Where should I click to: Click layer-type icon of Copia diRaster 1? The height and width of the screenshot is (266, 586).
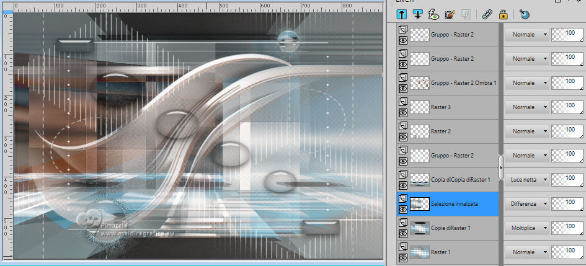click(403, 223)
